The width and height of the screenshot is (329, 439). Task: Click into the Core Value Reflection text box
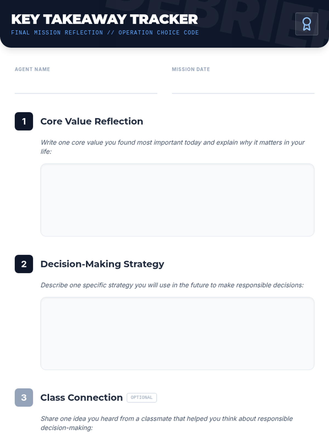177,200
